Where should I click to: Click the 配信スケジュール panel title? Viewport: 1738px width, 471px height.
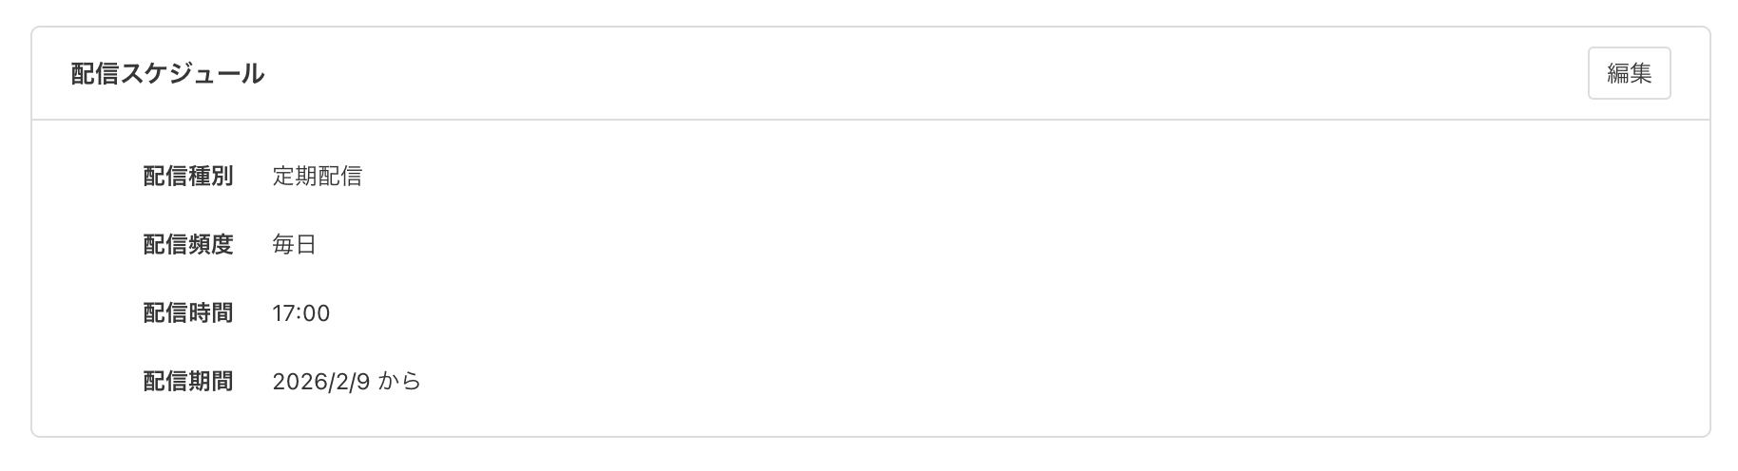[x=167, y=73]
